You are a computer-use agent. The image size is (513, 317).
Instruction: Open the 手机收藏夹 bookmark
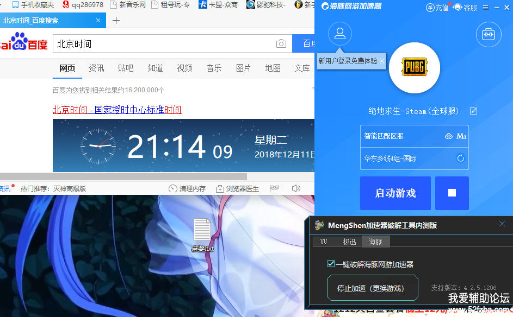(33, 4)
